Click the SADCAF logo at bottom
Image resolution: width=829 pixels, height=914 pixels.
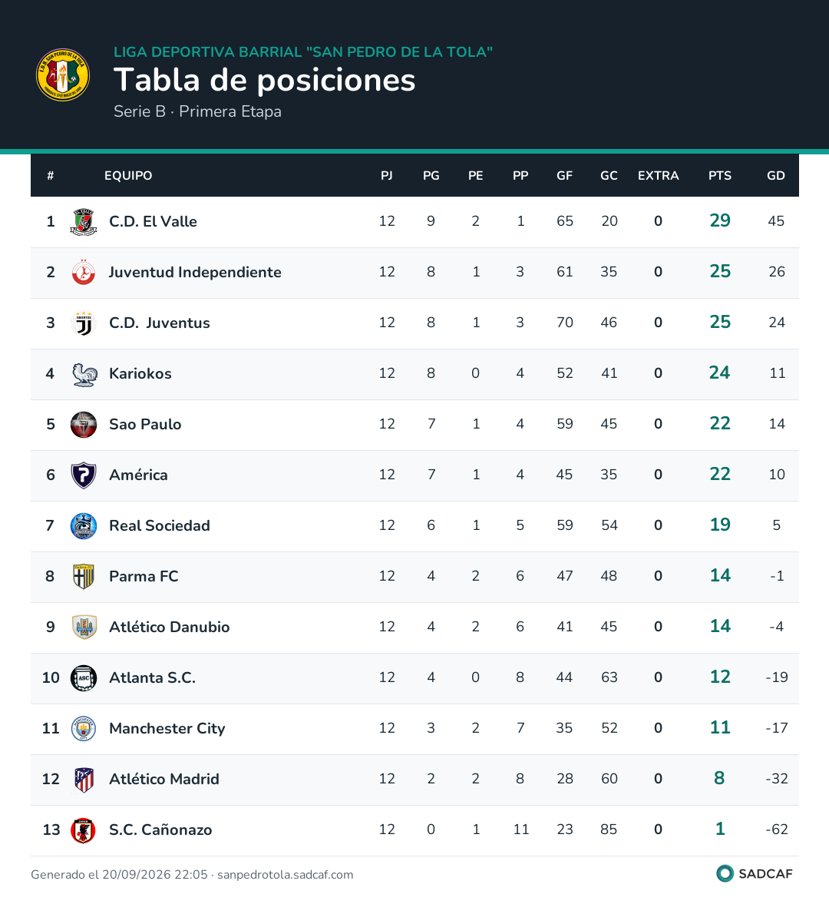pos(755,873)
